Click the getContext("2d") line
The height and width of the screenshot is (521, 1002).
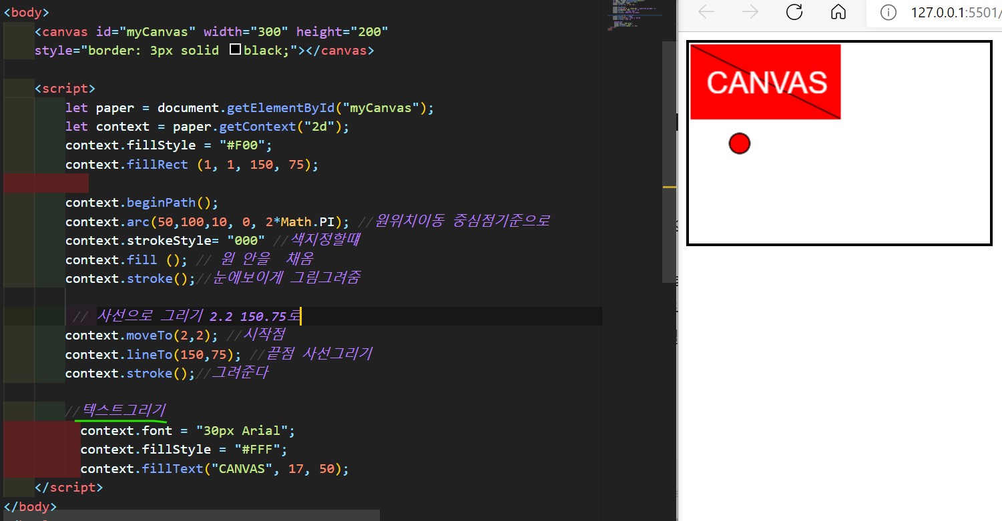(x=207, y=126)
